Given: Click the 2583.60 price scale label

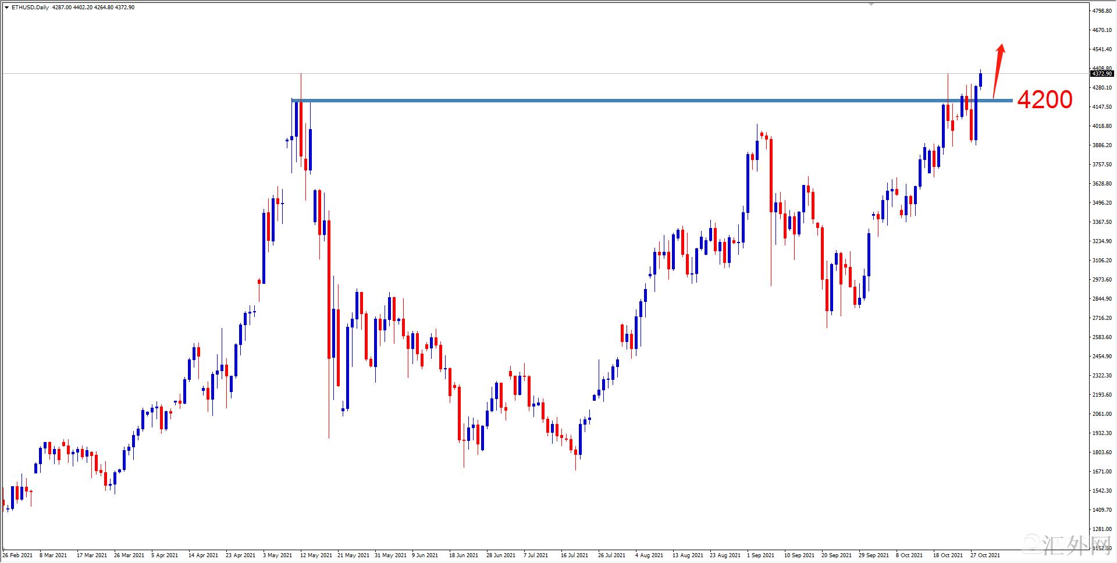Looking at the screenshot, I should click(1102, 337).
